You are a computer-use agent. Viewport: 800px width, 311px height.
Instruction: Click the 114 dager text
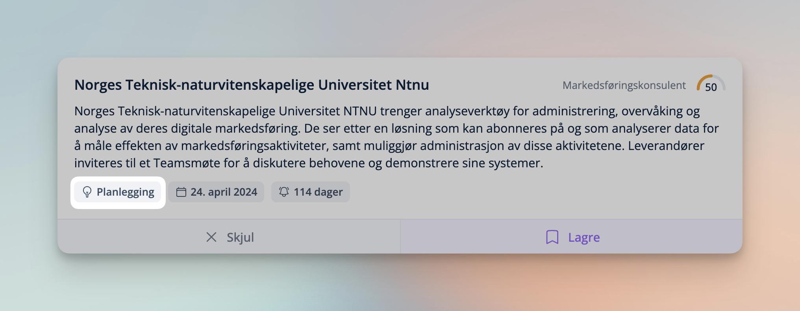318,192
